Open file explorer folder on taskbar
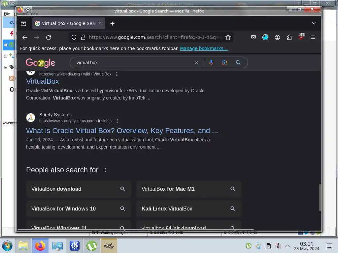The height and width of the screenshot is (253, 338). point(23,246)
